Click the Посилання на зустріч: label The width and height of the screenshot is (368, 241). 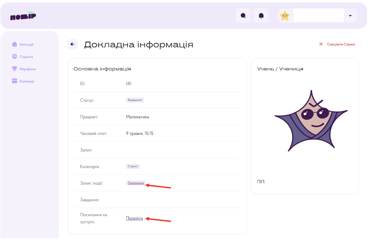(x=94, y=218)
